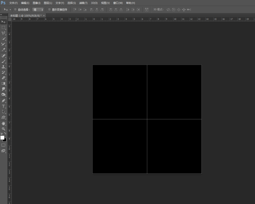255x204 pixels.
Task: Select the Gradient tool
Action: pyautogui.click(x=3, y=83)
